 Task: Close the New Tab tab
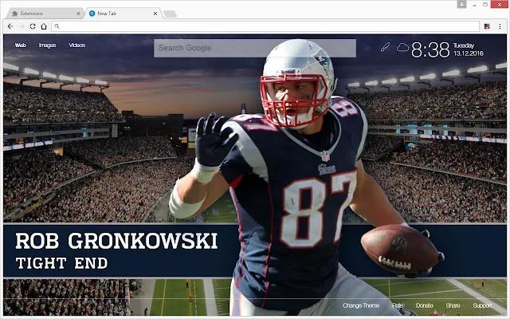pos(155,14)
